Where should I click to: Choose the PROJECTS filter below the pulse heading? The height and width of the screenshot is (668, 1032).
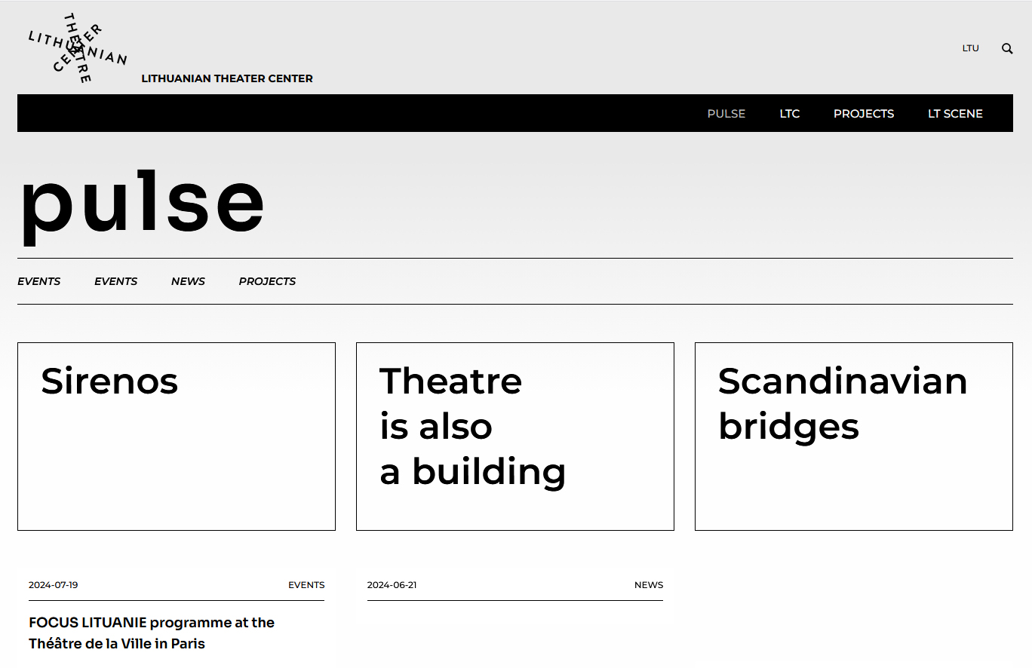(x=267, y=280)
